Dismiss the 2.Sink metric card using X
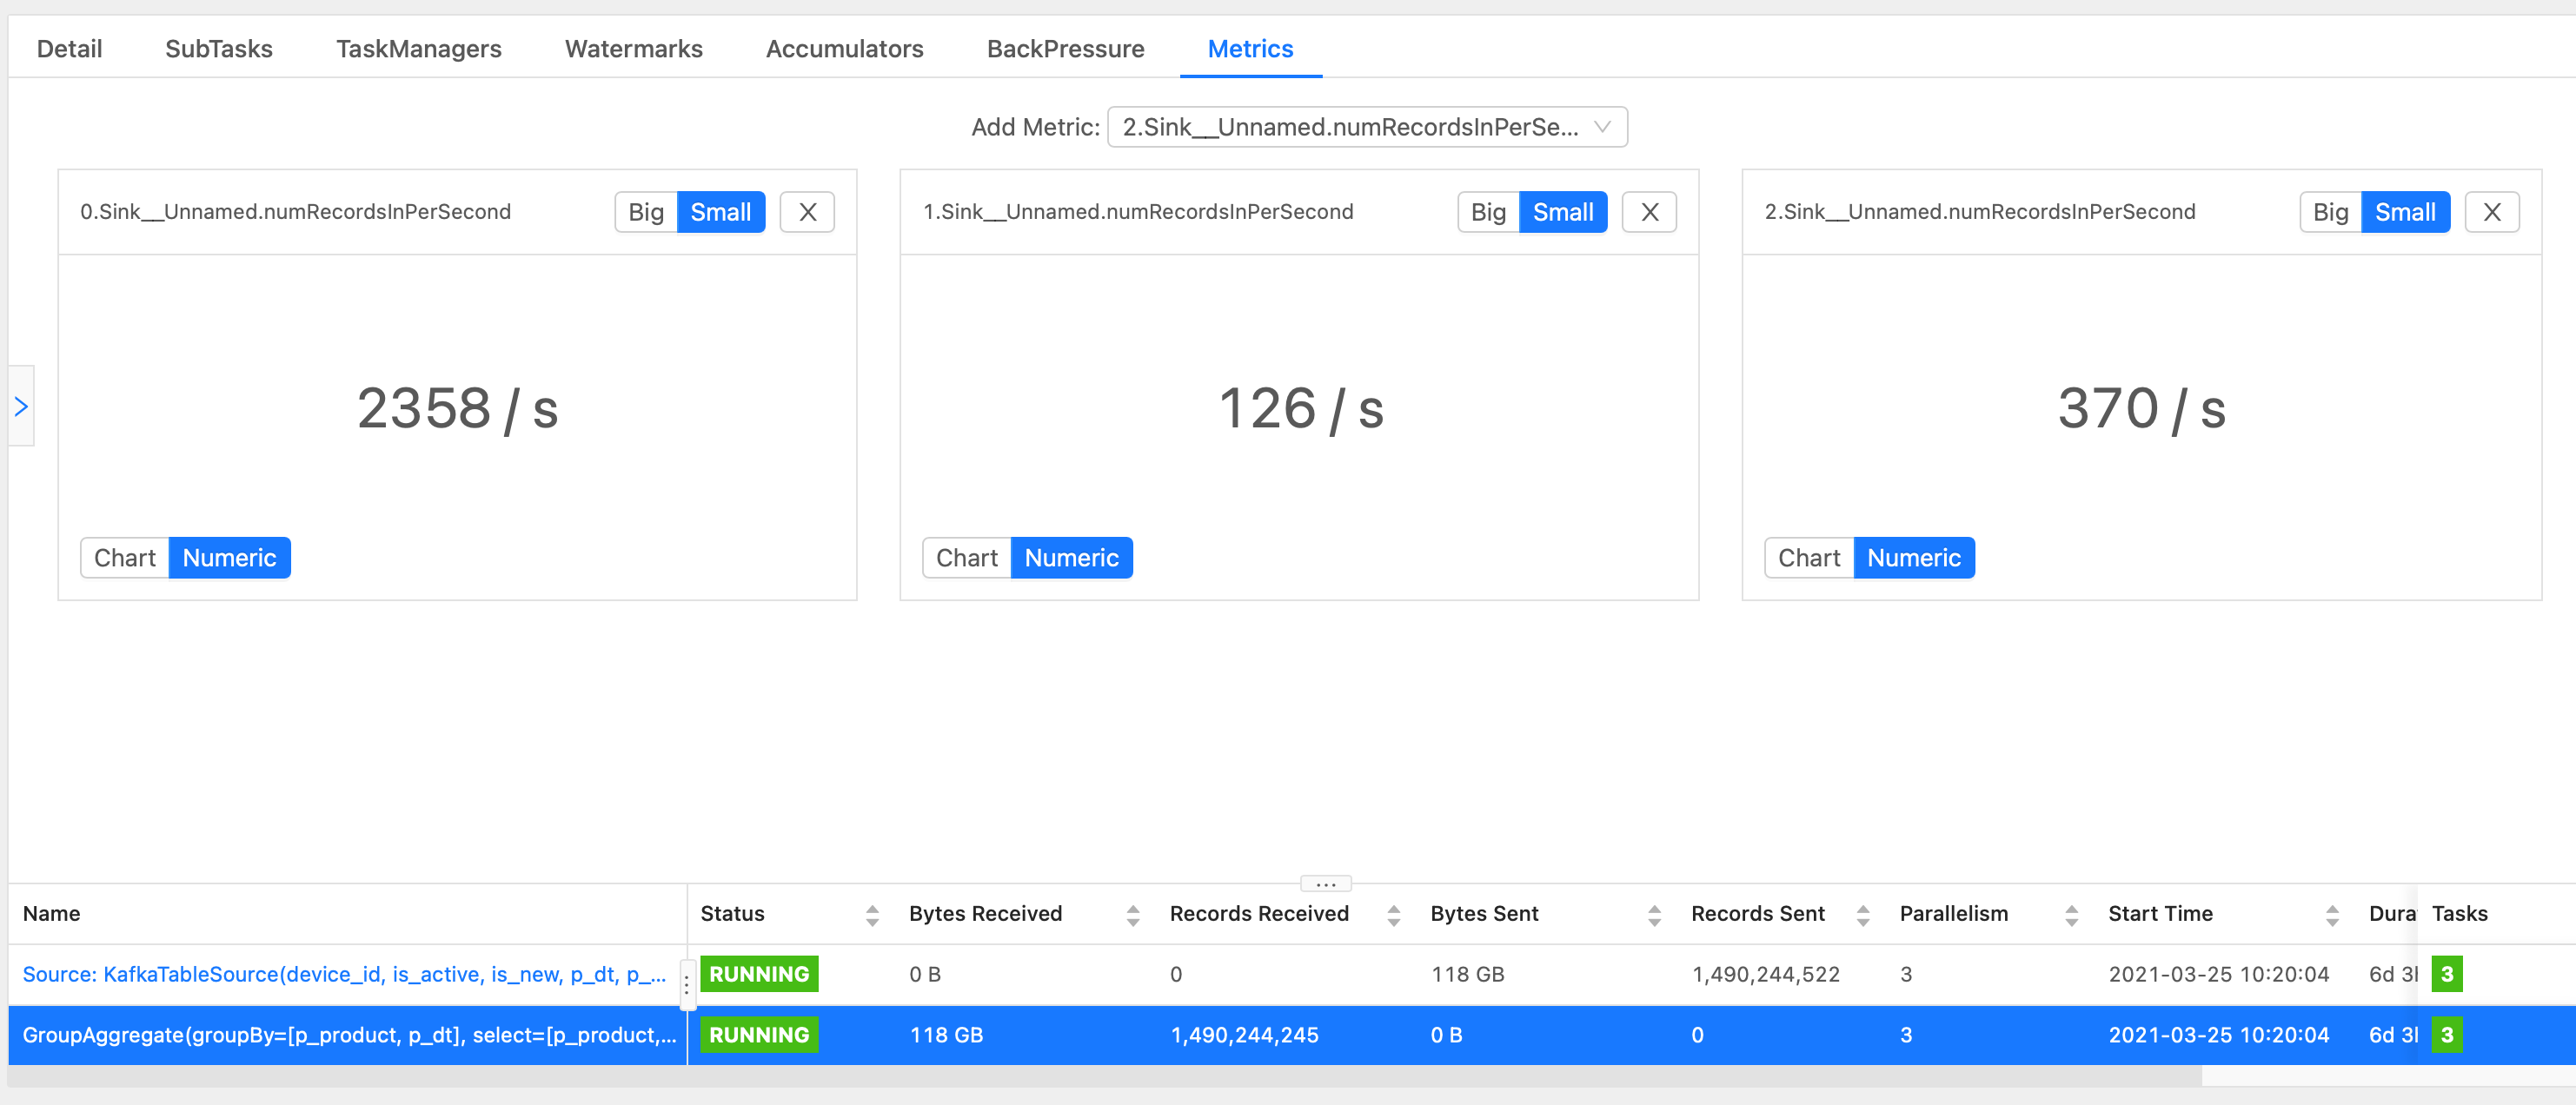 [x=2491, y=212]
